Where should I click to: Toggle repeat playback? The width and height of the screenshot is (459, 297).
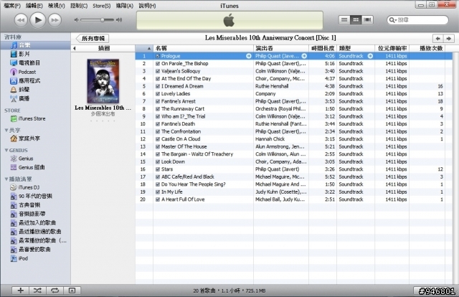[55, 291]
